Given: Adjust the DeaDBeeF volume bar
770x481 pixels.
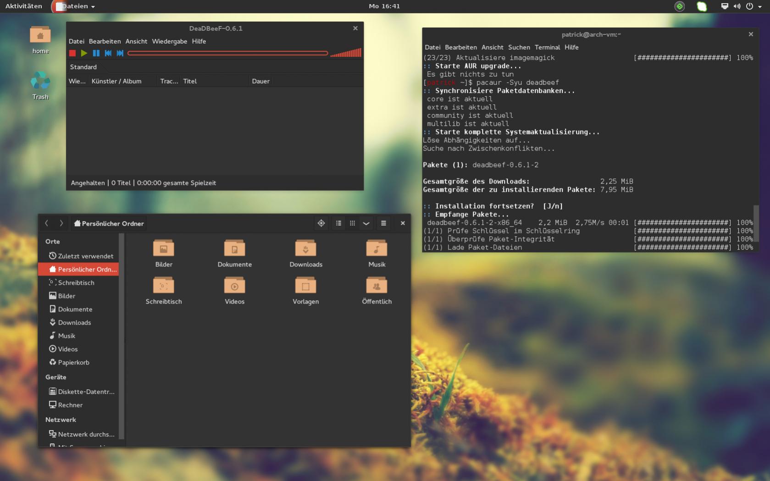Looking at the screenshot, I should tap(346, 53).
